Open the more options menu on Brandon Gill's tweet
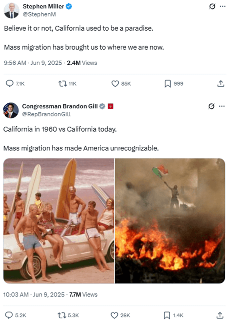The width and height of the screenshot is (229, 323). pos(222,106)
